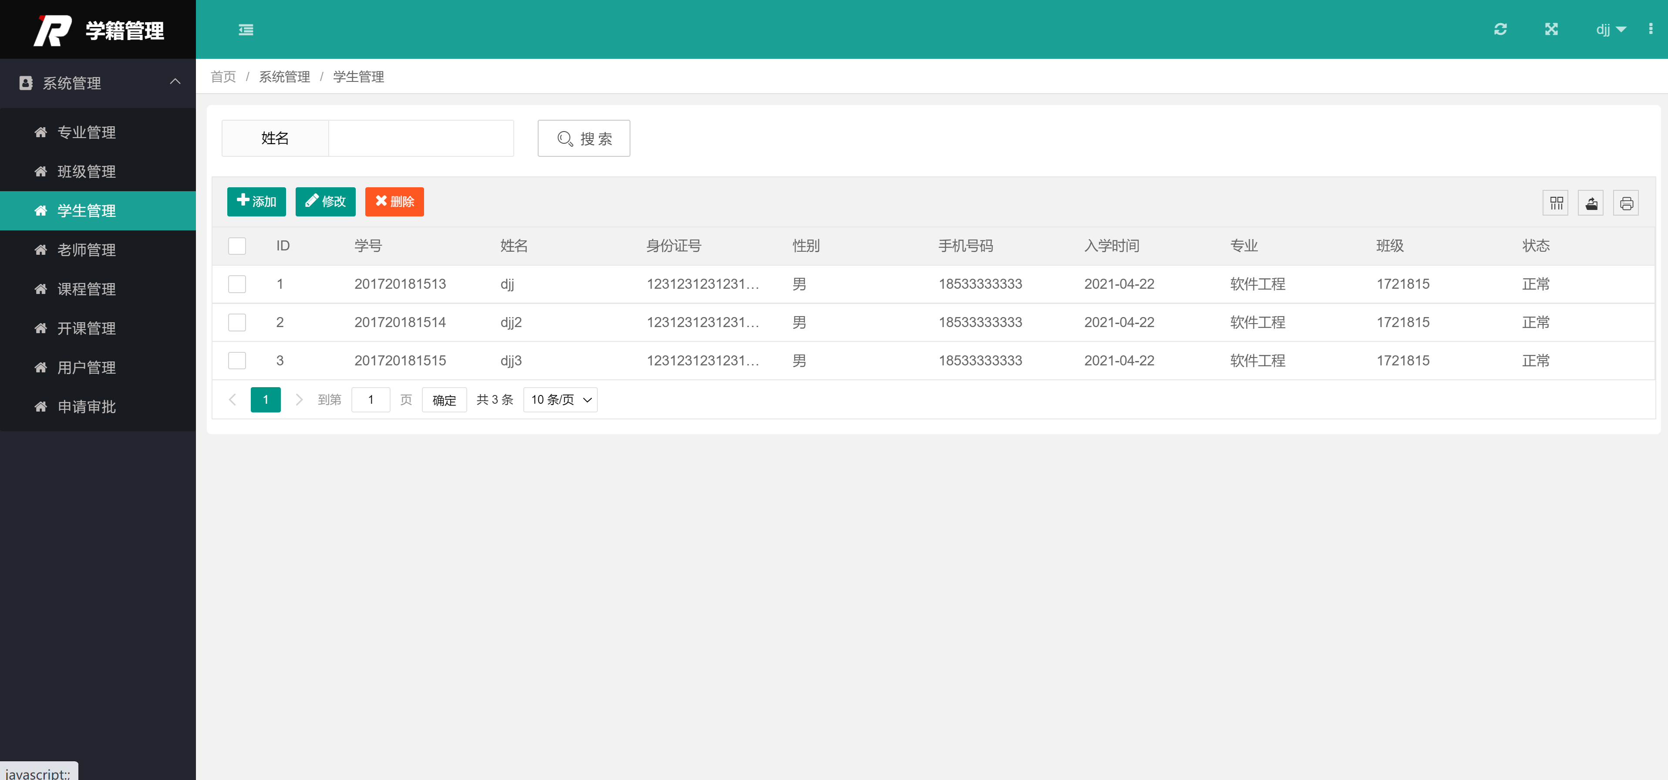Viewport: 1668px width, 780px height.
Task: Check the select-all checkbox in table header
Action: [237, 246]
